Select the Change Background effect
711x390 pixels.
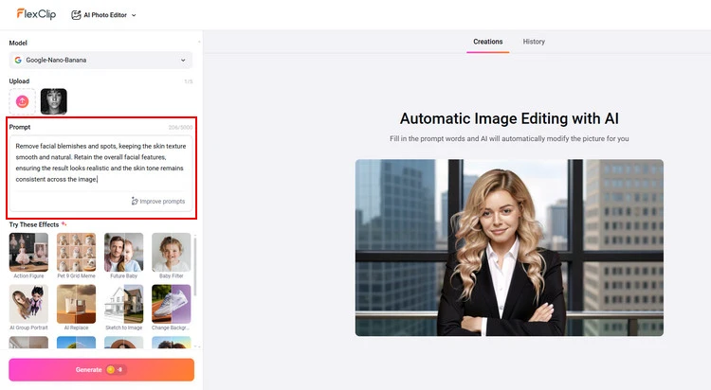[171, 304]
